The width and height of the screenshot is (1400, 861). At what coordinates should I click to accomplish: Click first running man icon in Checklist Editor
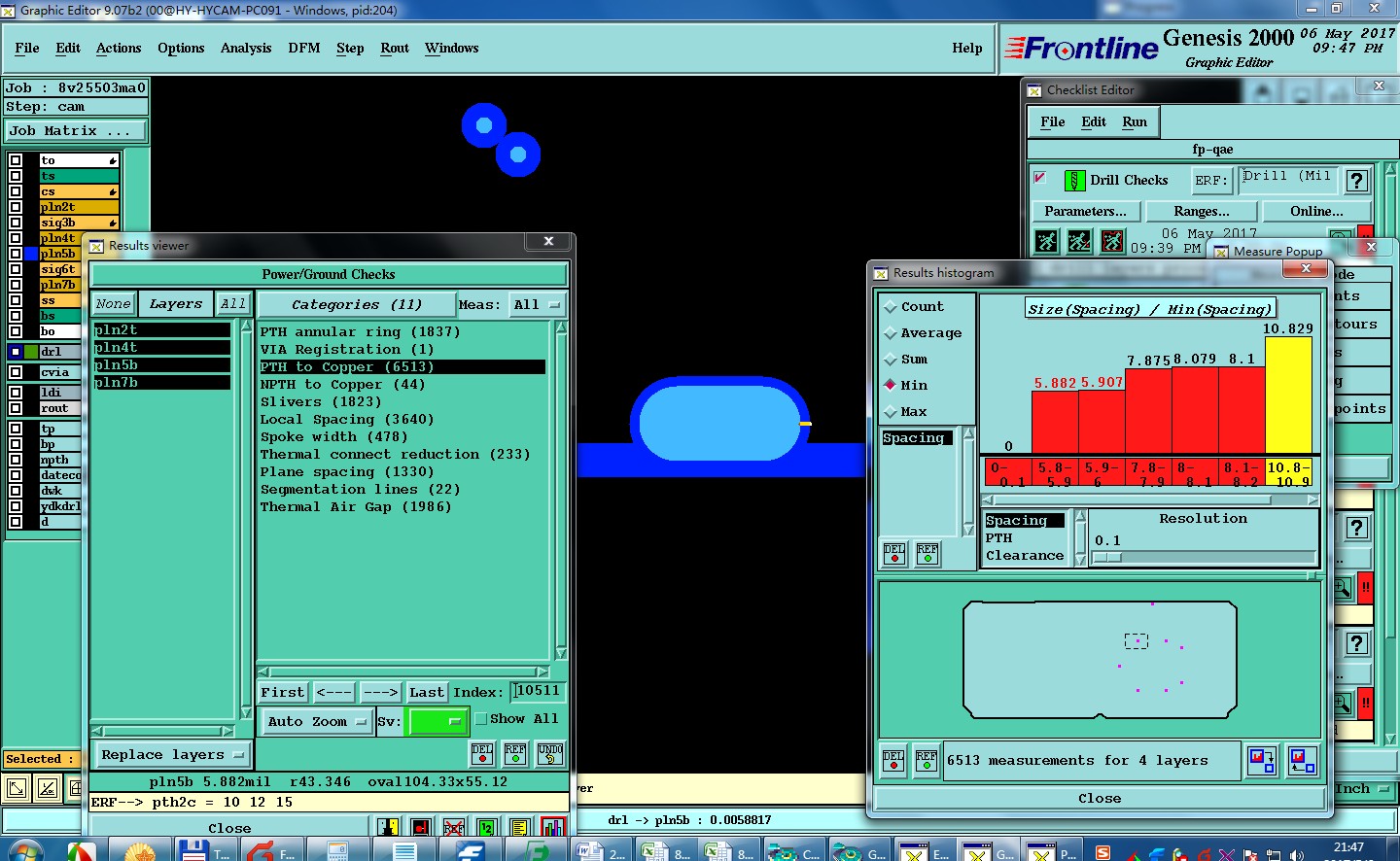[x=1046, y=240]
